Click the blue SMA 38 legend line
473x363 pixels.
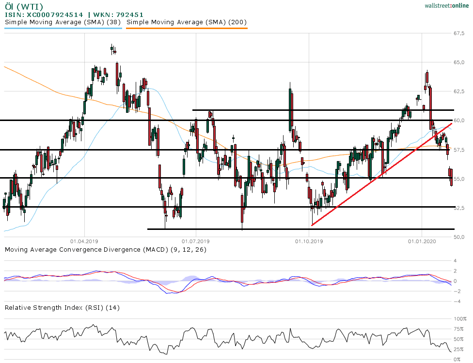tap(63, 28)
